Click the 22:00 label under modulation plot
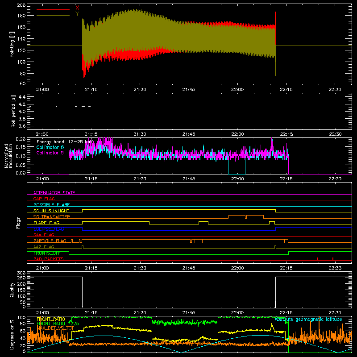The image size is (357, 357). pos(237,179)
